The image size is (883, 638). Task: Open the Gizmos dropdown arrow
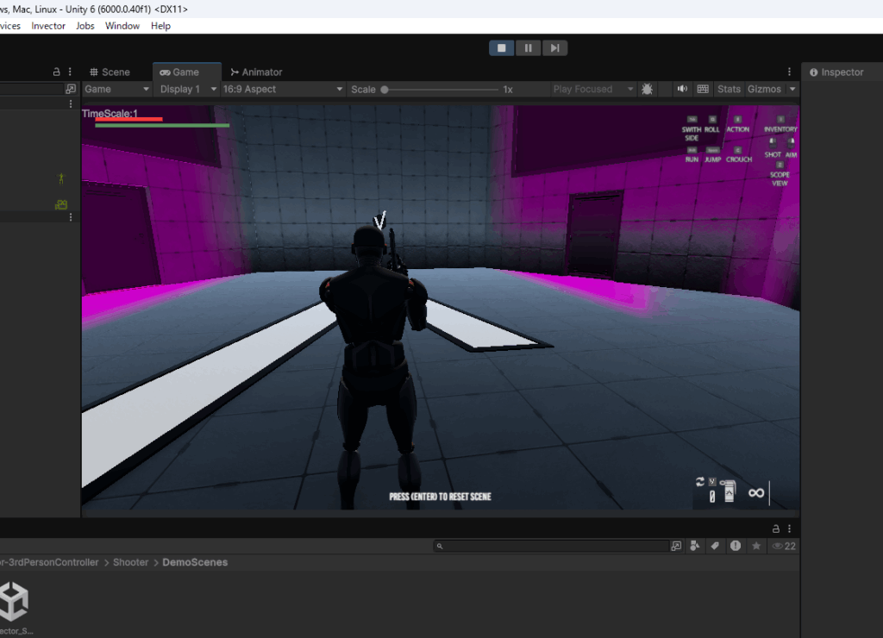(x=792, y=89)
